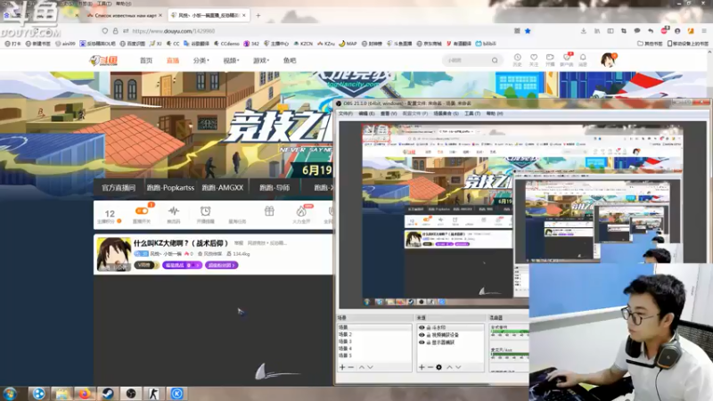Hide the first source via its eye icon
Image resolution: width=713 pixels, height=401 pixels.
[x=422, y=327]
